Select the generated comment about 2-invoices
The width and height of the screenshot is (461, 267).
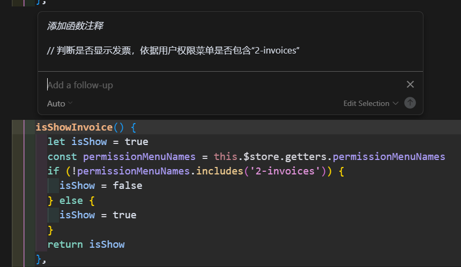(173, 50)
